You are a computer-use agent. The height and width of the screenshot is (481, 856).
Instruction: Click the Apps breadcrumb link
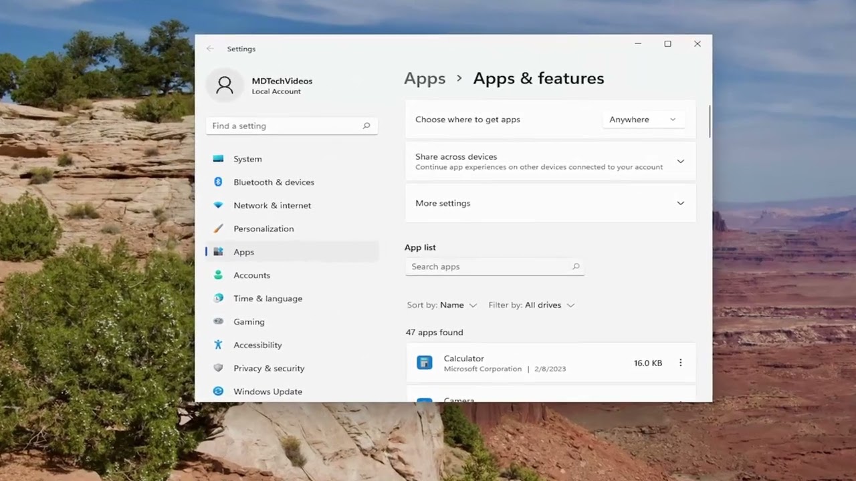click(425, 79)
